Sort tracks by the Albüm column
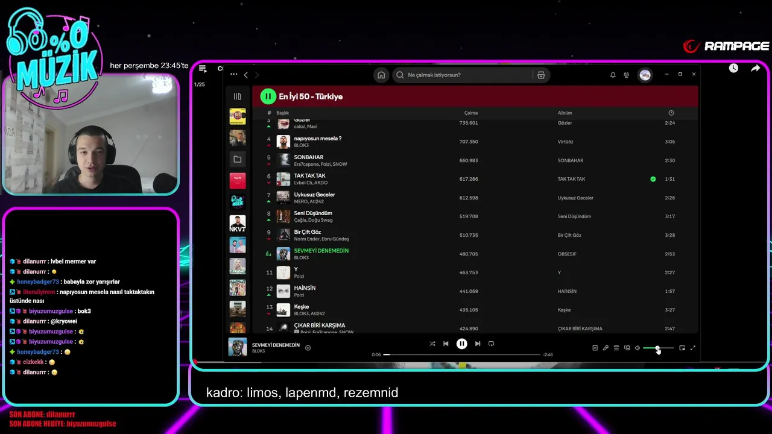This screenshot has height=434, width=772. coord(565,113)
